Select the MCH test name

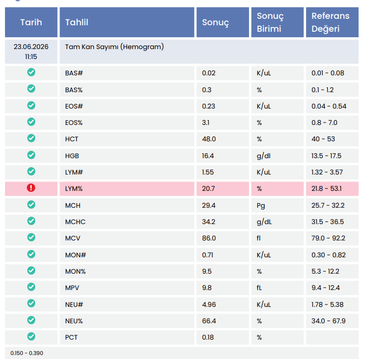[72, 205]
